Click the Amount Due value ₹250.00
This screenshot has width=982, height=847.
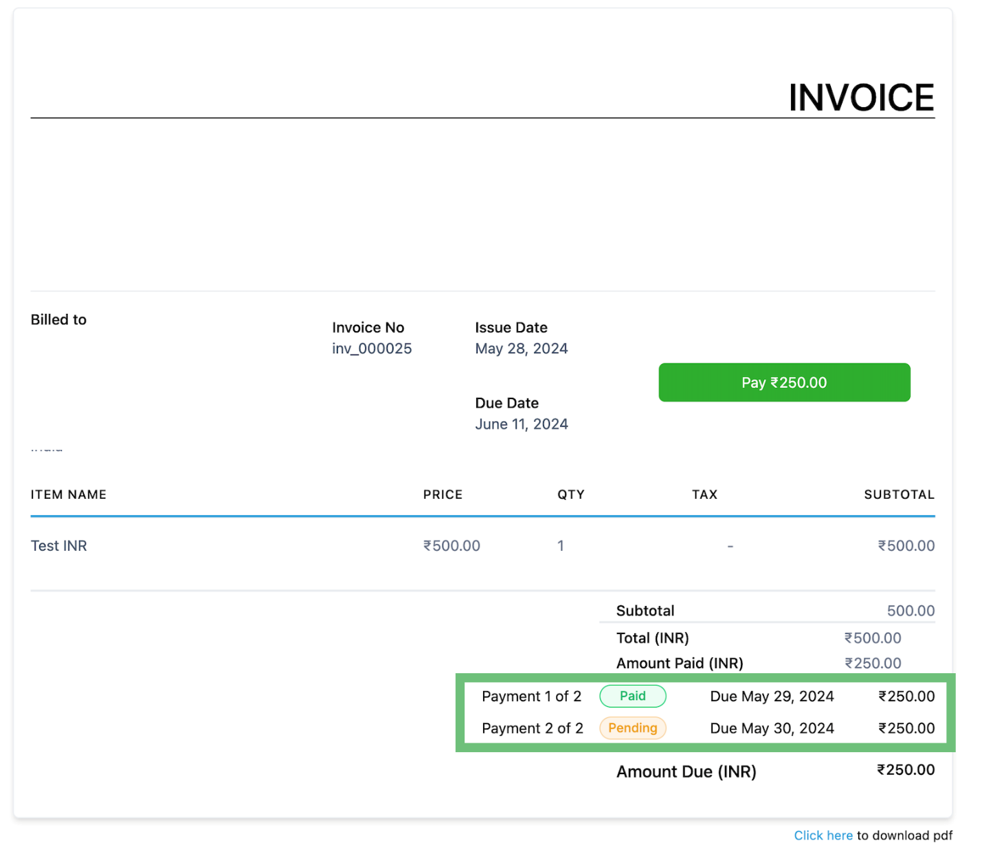tap(906, 770)
